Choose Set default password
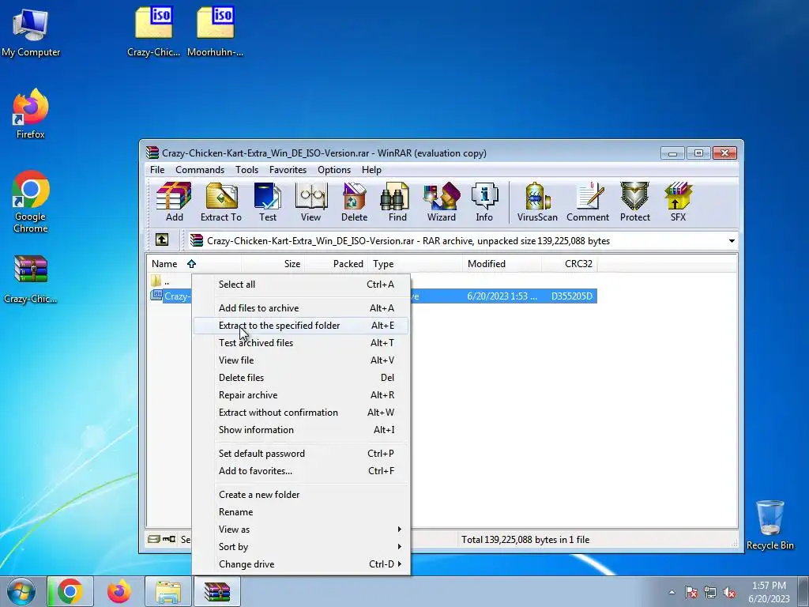Screen dimensions: 809x607 (301, 454)
